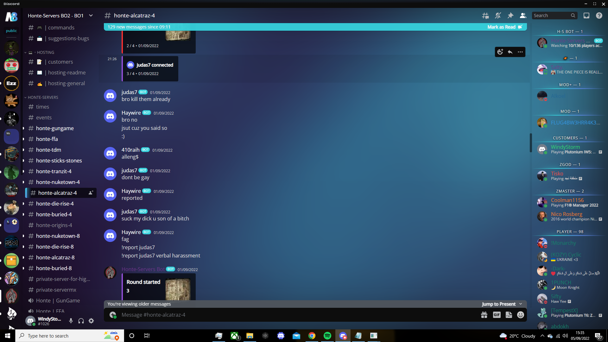Add reaction to hovered message
The image size is (608, 342).
click(500, 52)
